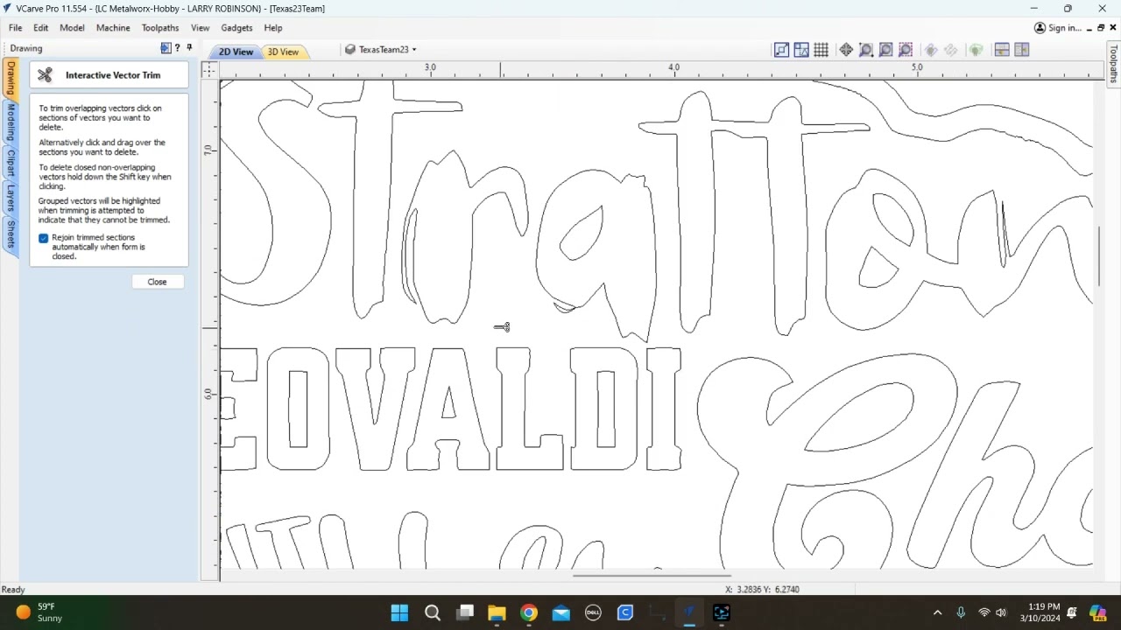This screenshot has width=1121, height=630.
Task: Close the inner document window
Action: coord(1113,28)
